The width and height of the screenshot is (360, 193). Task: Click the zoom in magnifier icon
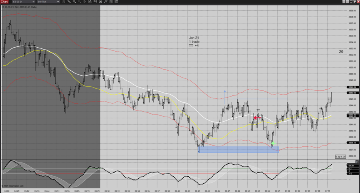coord(74,2)
